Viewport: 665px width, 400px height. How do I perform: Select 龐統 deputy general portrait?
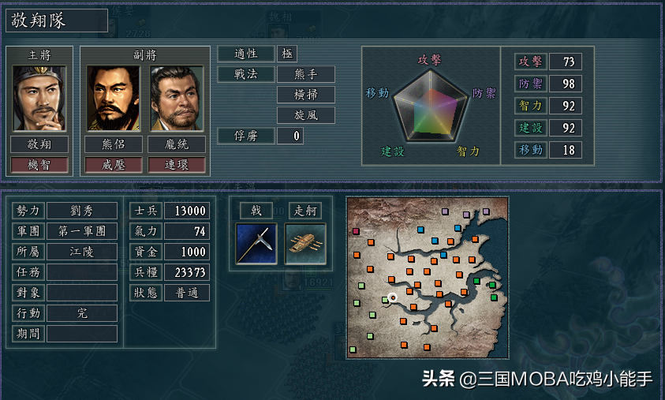click(177, 98)
